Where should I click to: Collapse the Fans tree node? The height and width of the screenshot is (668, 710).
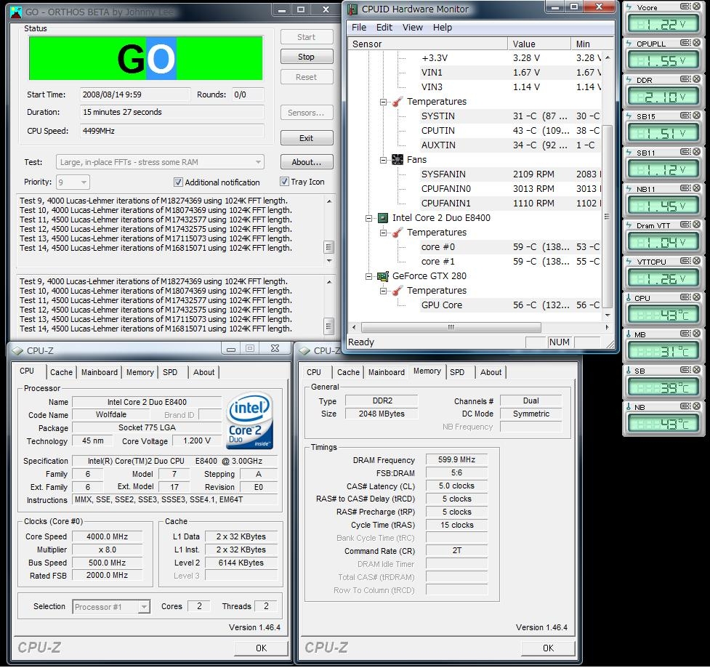click(384, 160)
